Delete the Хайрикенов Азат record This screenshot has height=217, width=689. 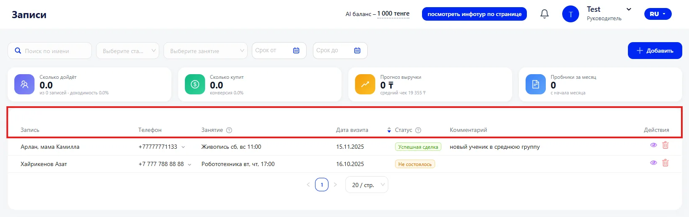coord(665,163)
